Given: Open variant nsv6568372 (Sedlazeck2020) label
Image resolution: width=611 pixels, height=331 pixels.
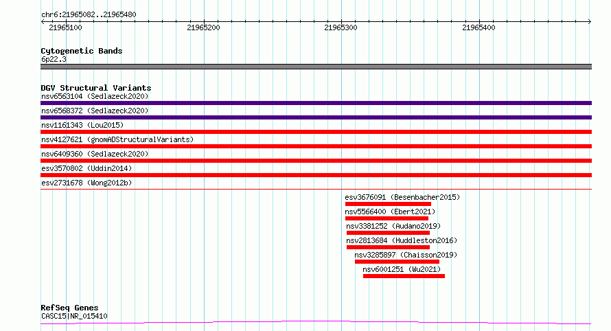Looking at the screenshot, I should 95,111.
